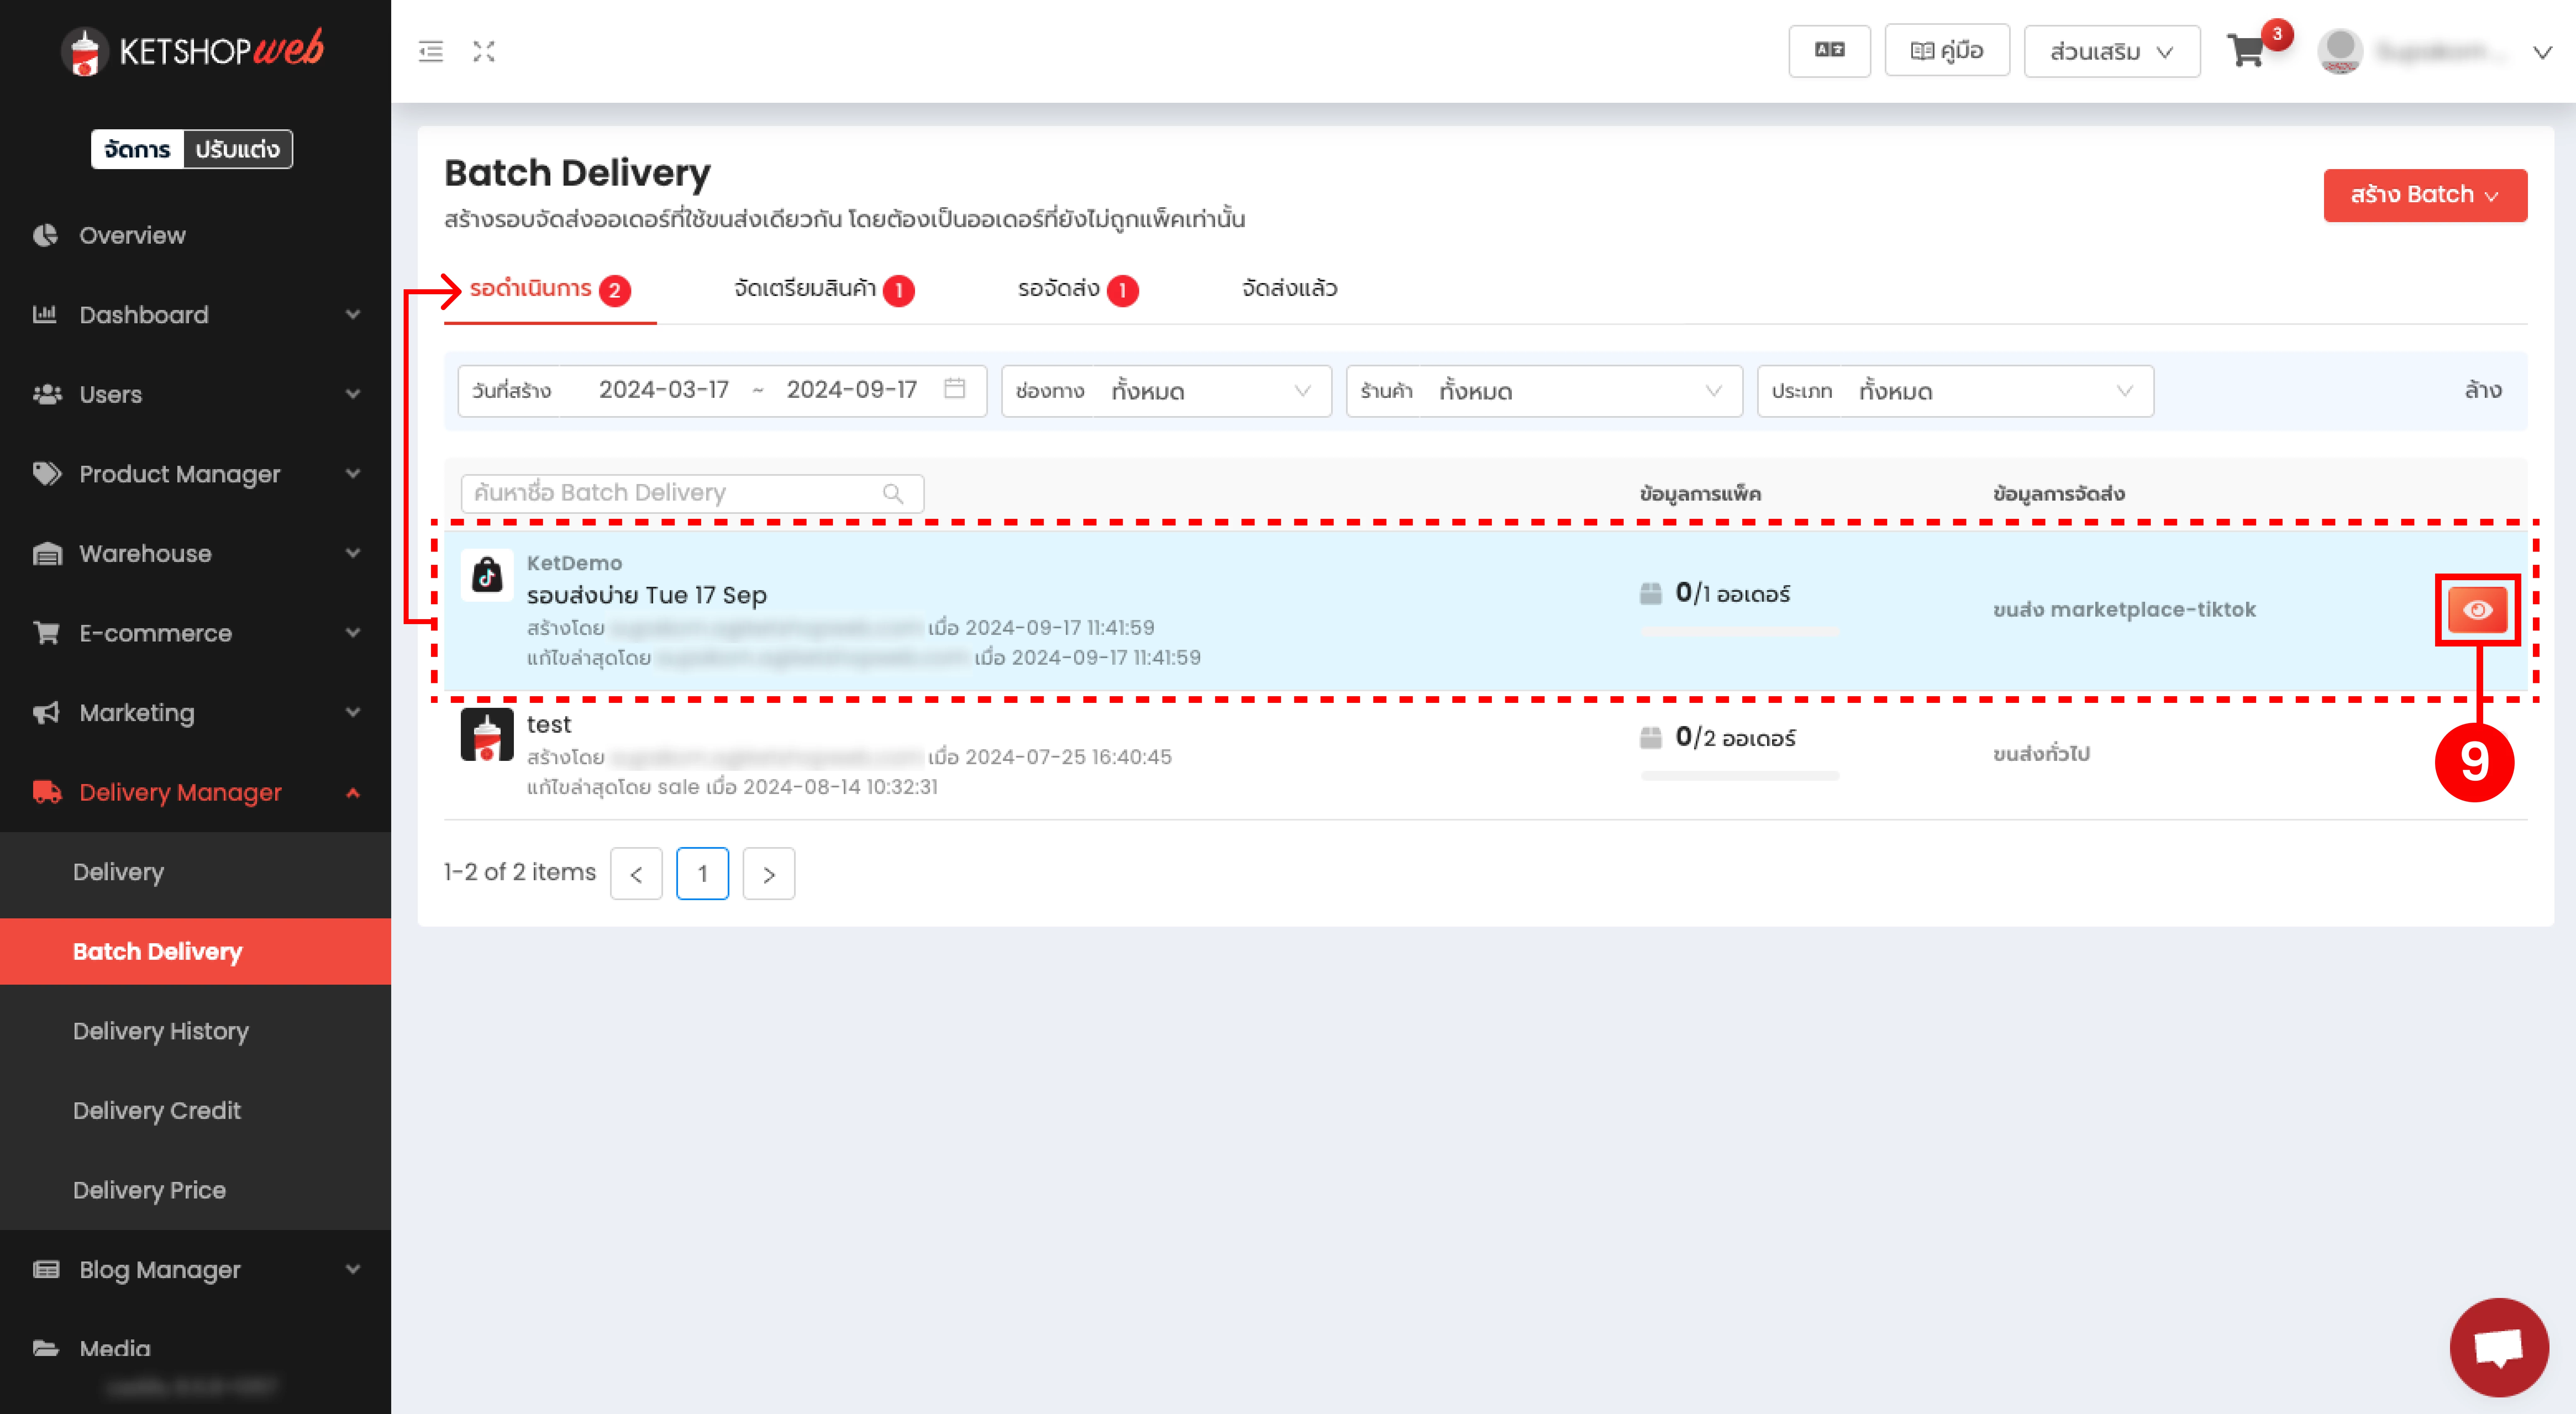Expand the Warehouse chevron
The width and height of the screenshot is (2576, 1414).
tap(353, 553)
